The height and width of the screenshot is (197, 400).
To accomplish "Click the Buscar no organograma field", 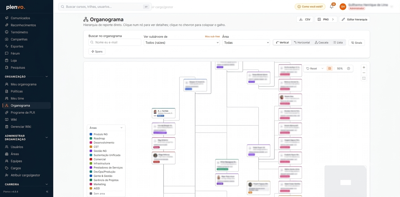I will click(115, 42).
